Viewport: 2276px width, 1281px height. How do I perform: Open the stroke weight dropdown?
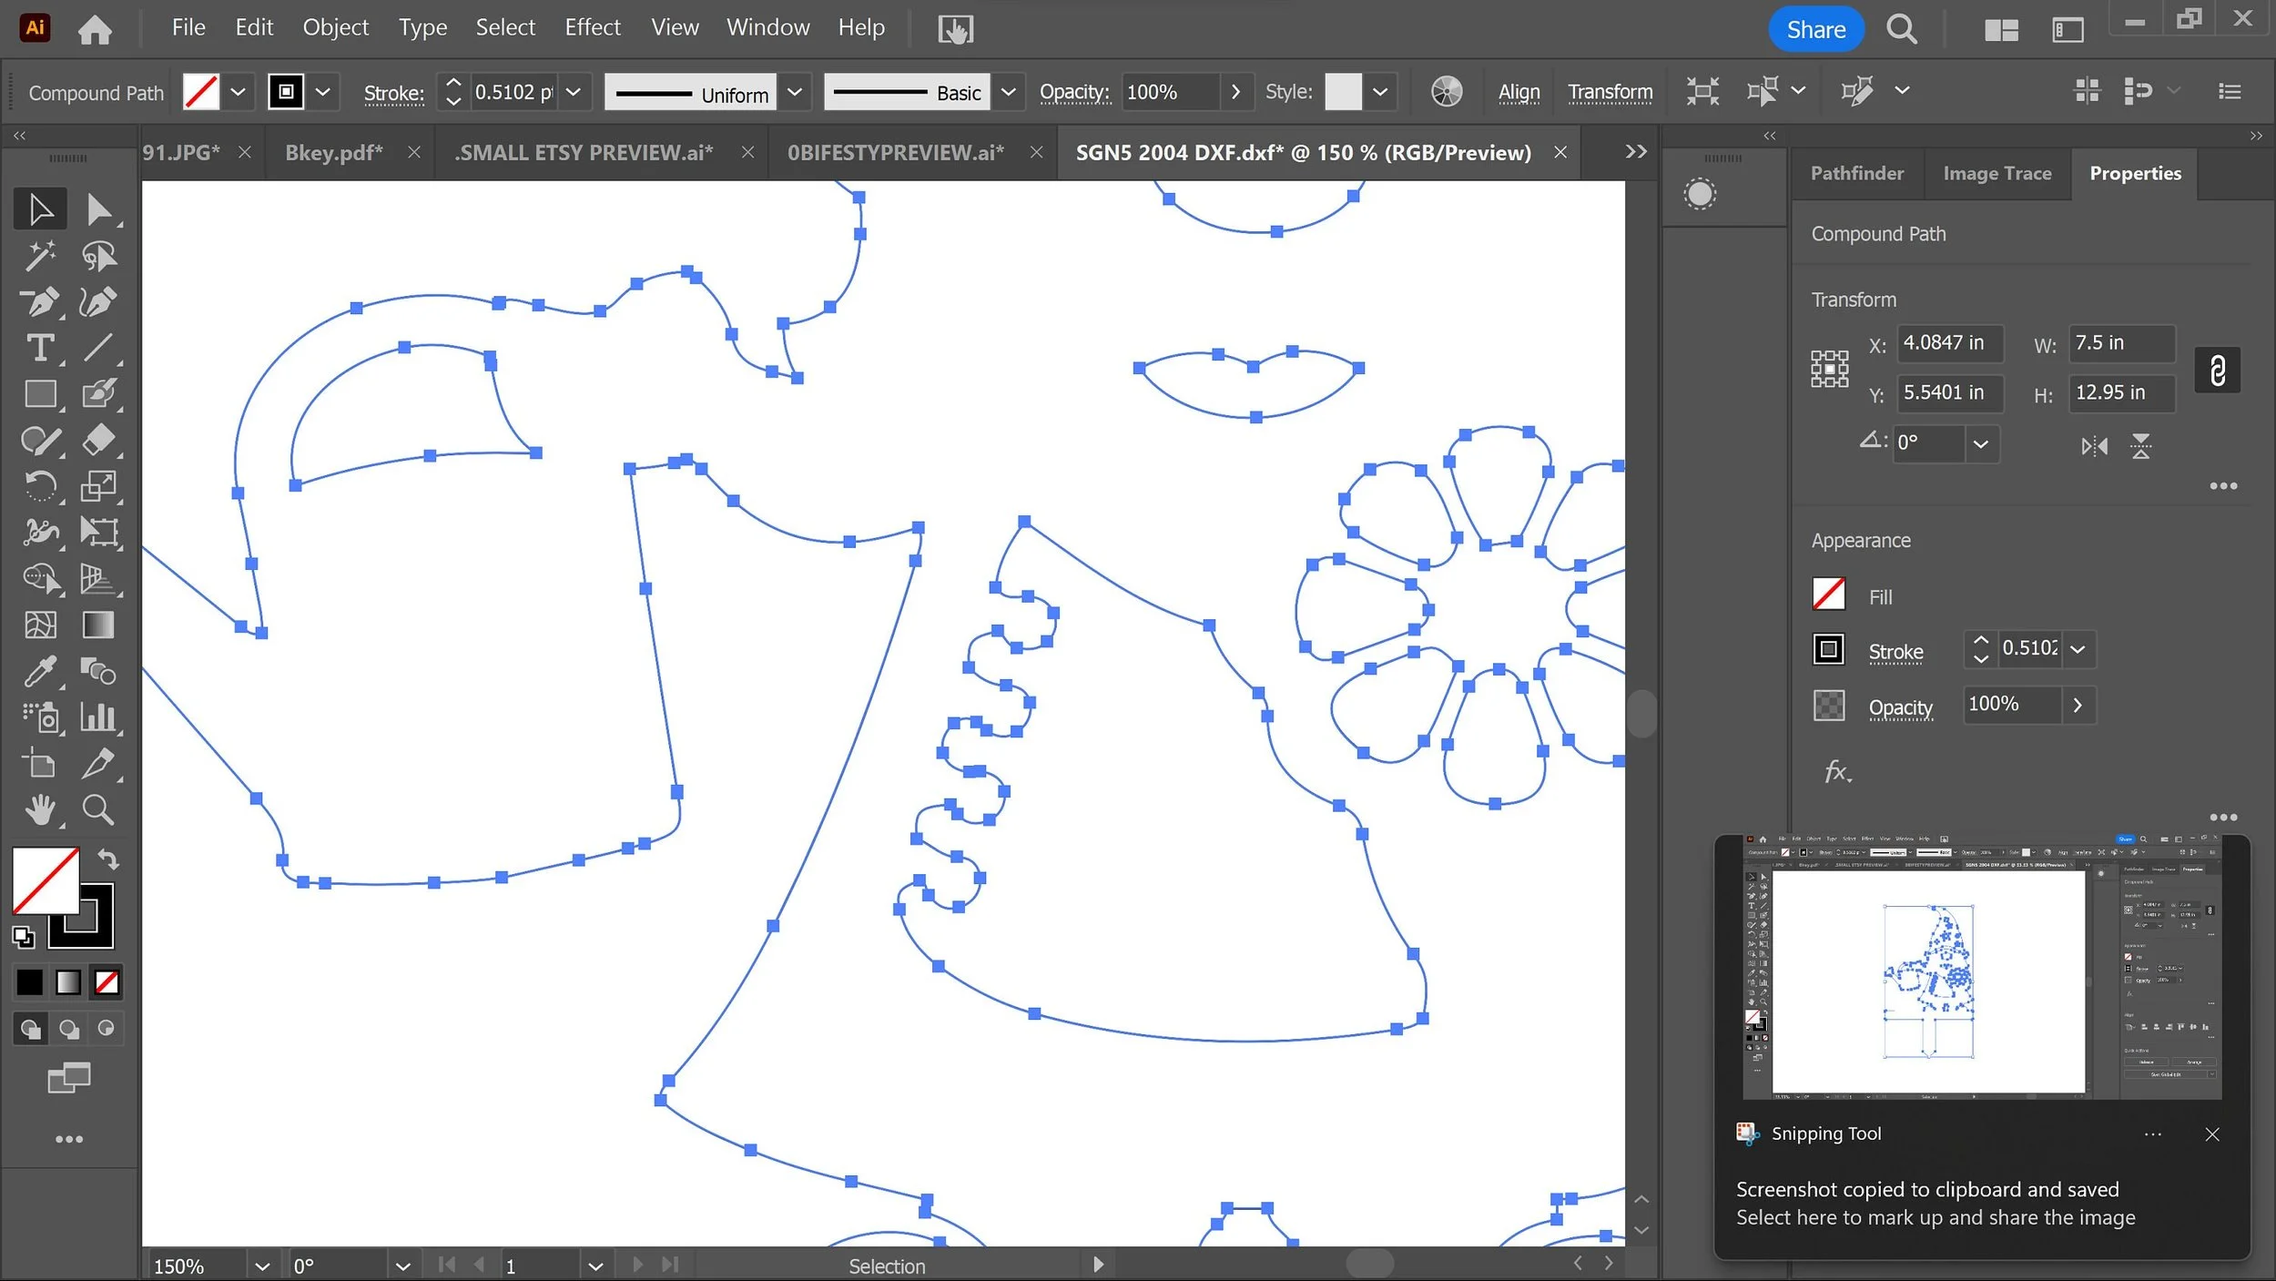[574, 92]
